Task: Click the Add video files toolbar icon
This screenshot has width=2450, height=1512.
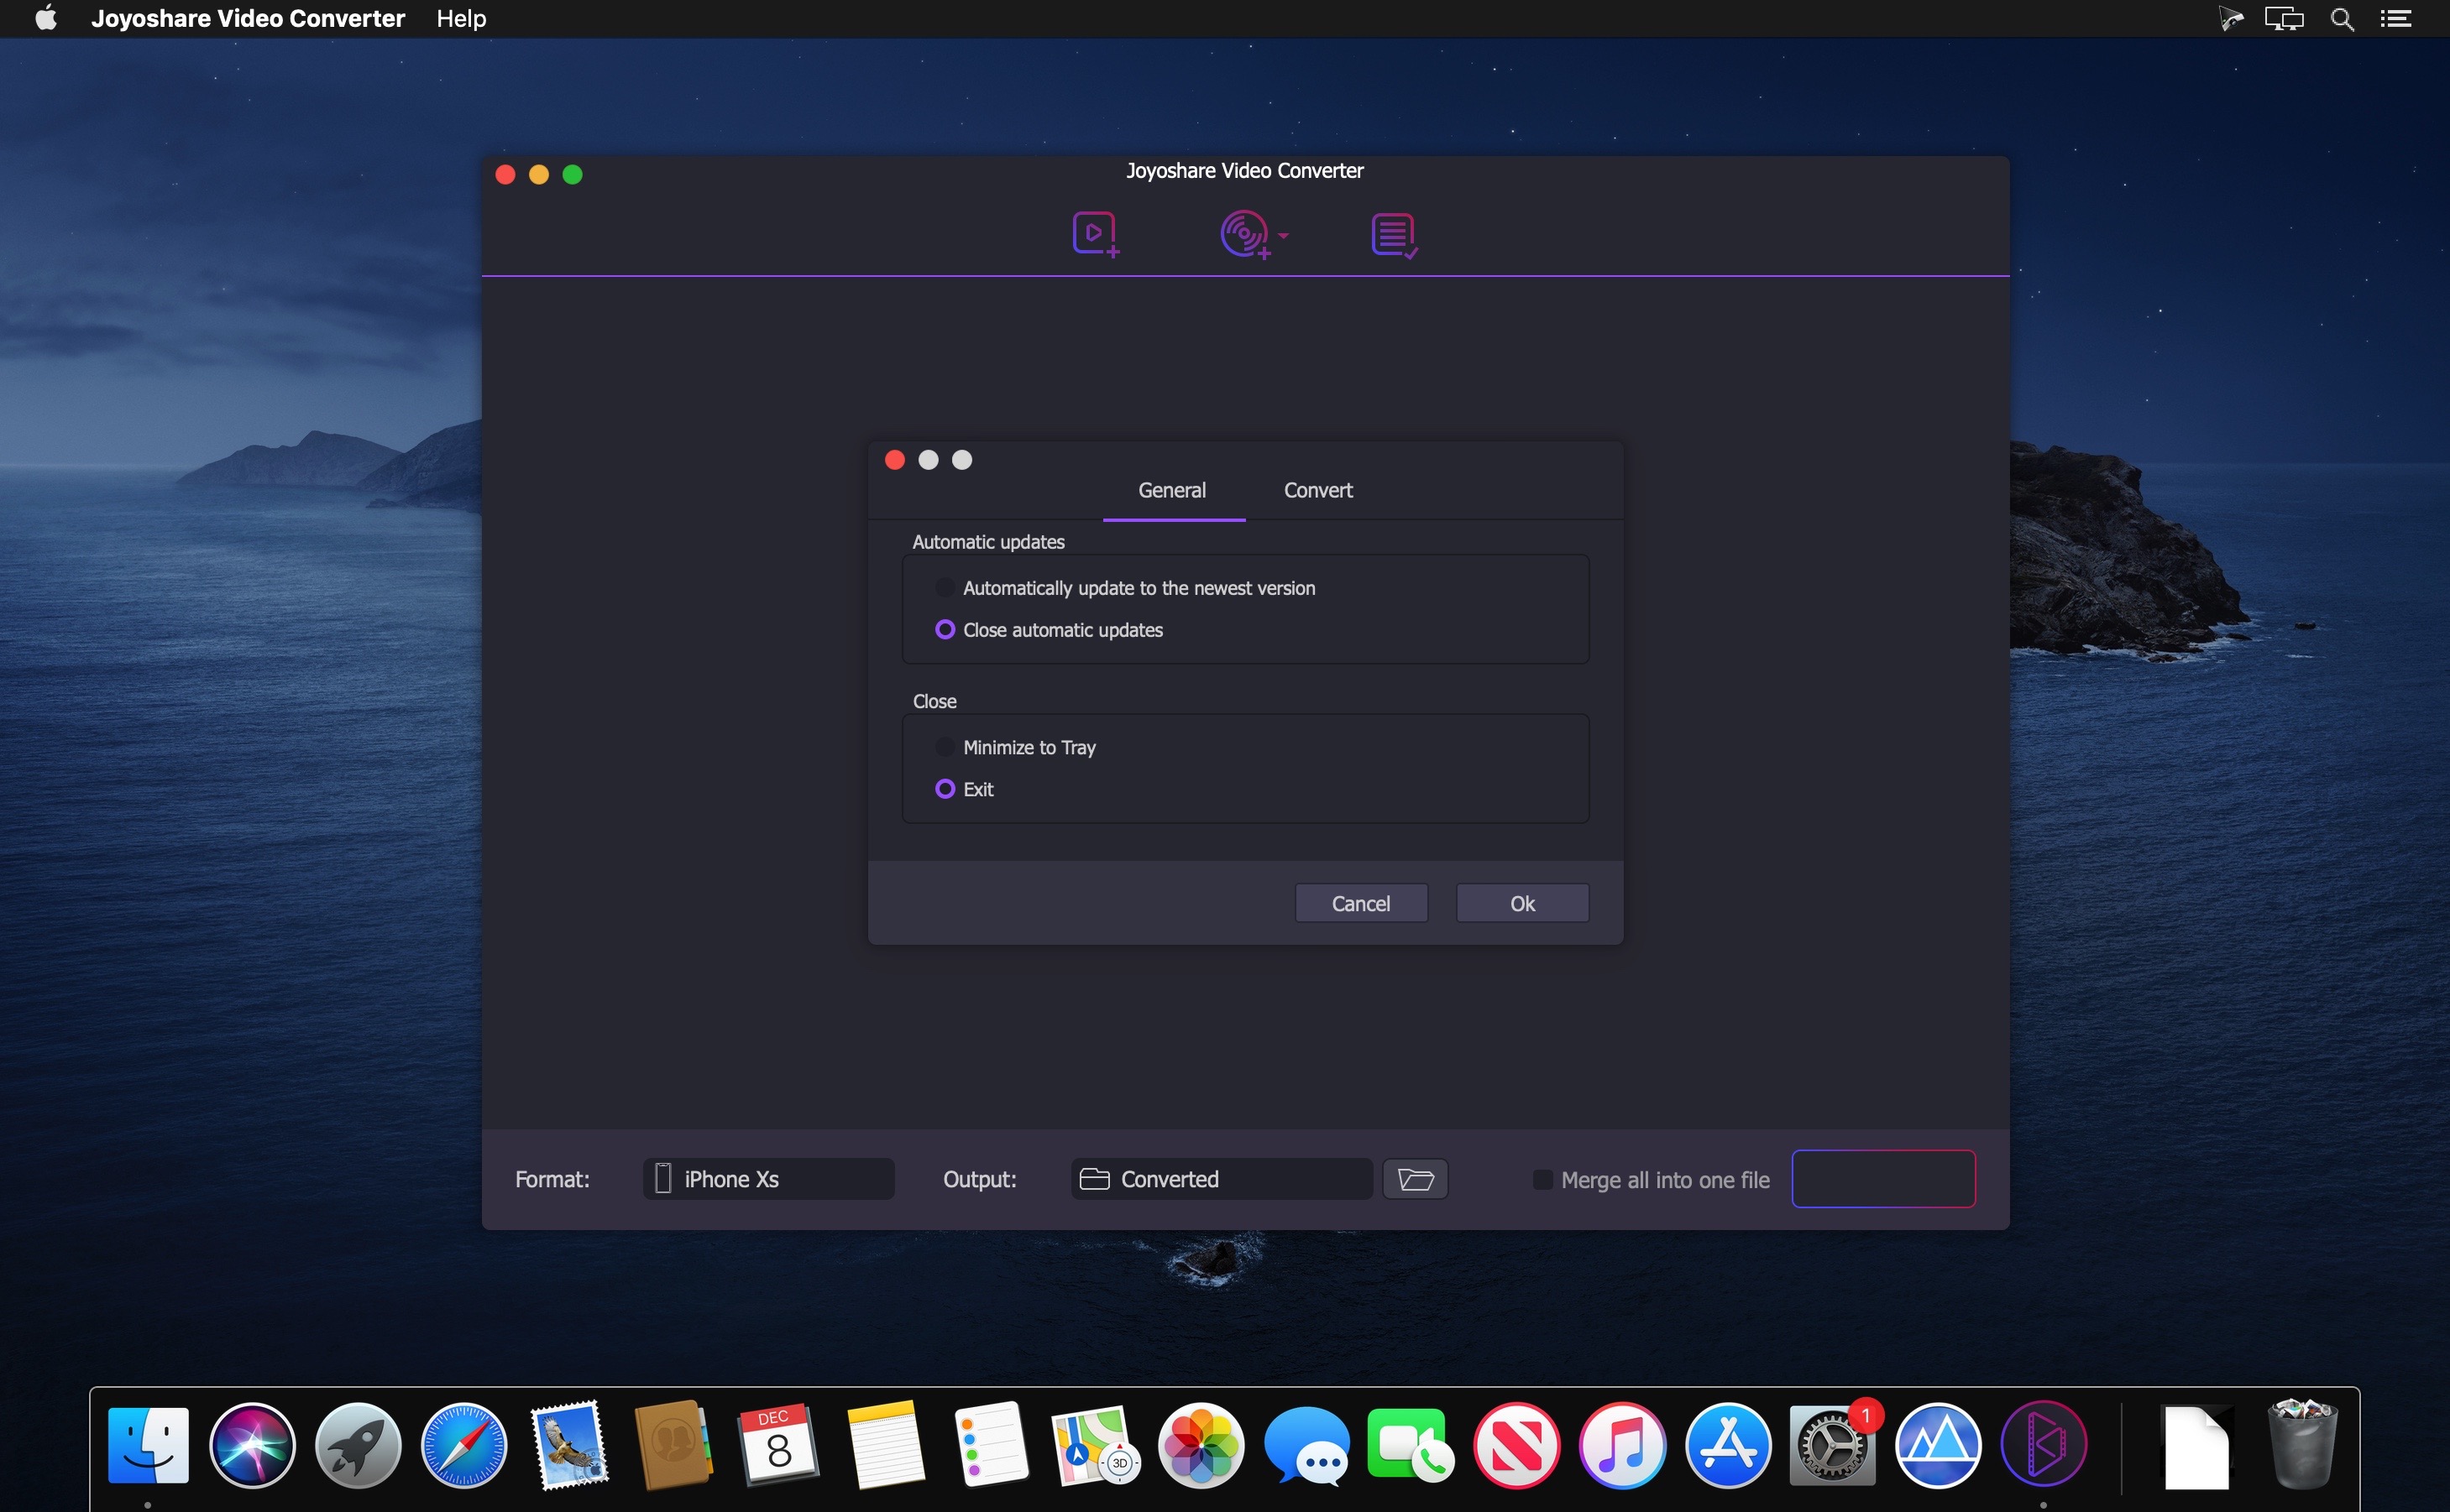Action: 1096,235
